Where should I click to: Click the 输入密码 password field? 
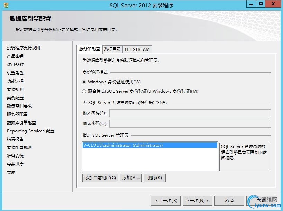(x=190, y=113)
